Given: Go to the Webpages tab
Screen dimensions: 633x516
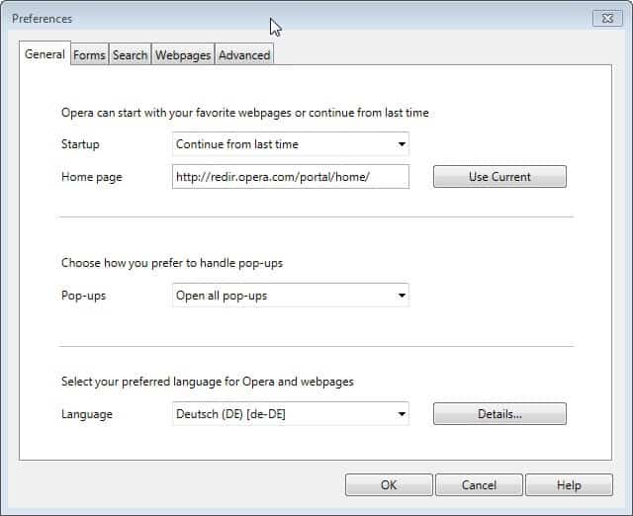Looking at the screenshot, I should pos(183,55).
